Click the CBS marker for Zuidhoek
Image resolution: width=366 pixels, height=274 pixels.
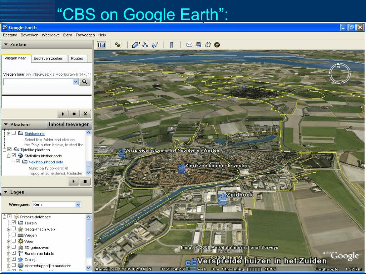[222, 199]
